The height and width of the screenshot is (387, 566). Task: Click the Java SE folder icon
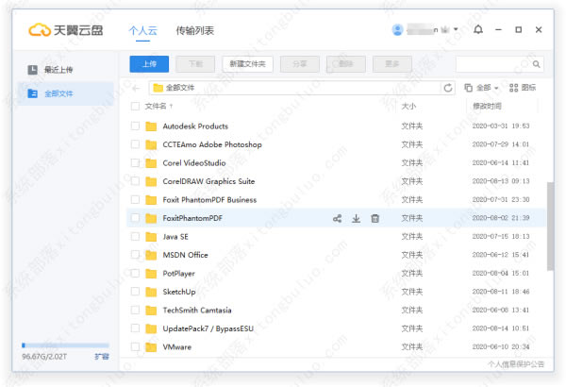tap(151, 237)
